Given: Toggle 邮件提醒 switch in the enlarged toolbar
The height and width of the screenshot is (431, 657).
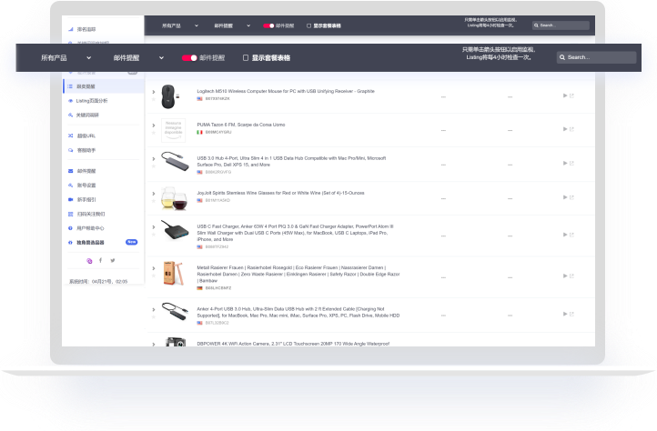Looking at the screenshot, I should pyautogui.click(x=189, y=58).
